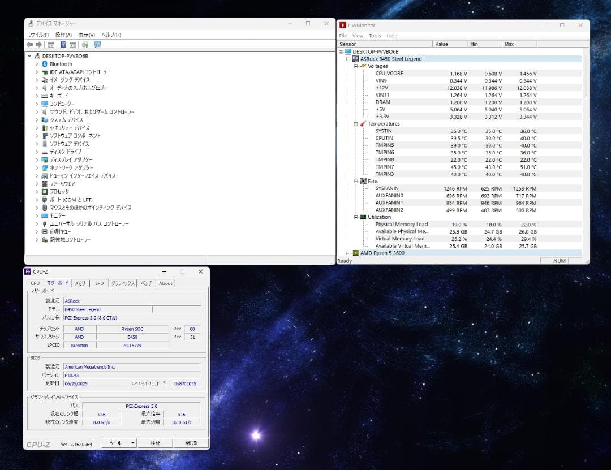Select the 記憶域コントローラー tree item
This screenshot has width=611, height=470.
point(70,240)
